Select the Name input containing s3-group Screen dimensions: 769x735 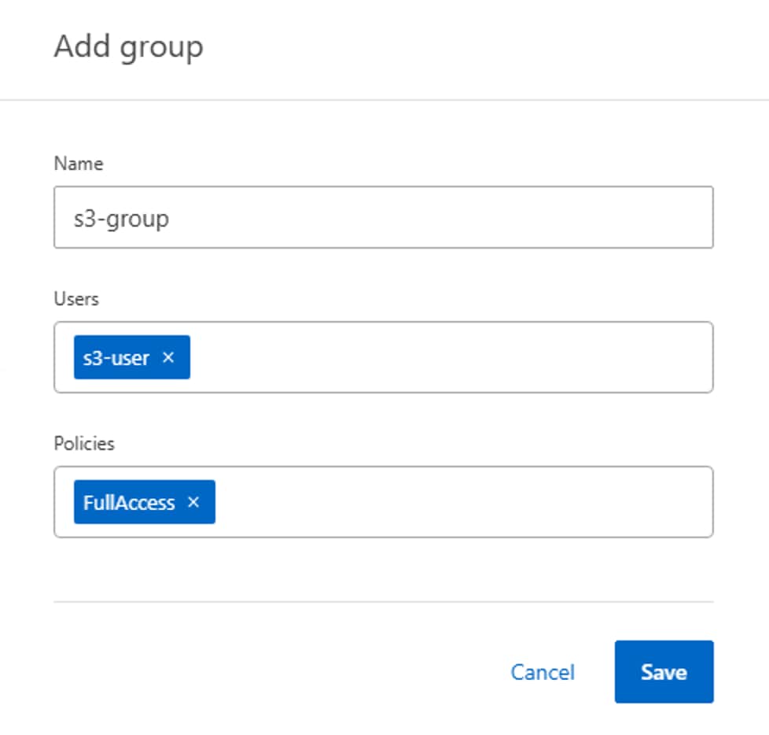coord(385,217)
